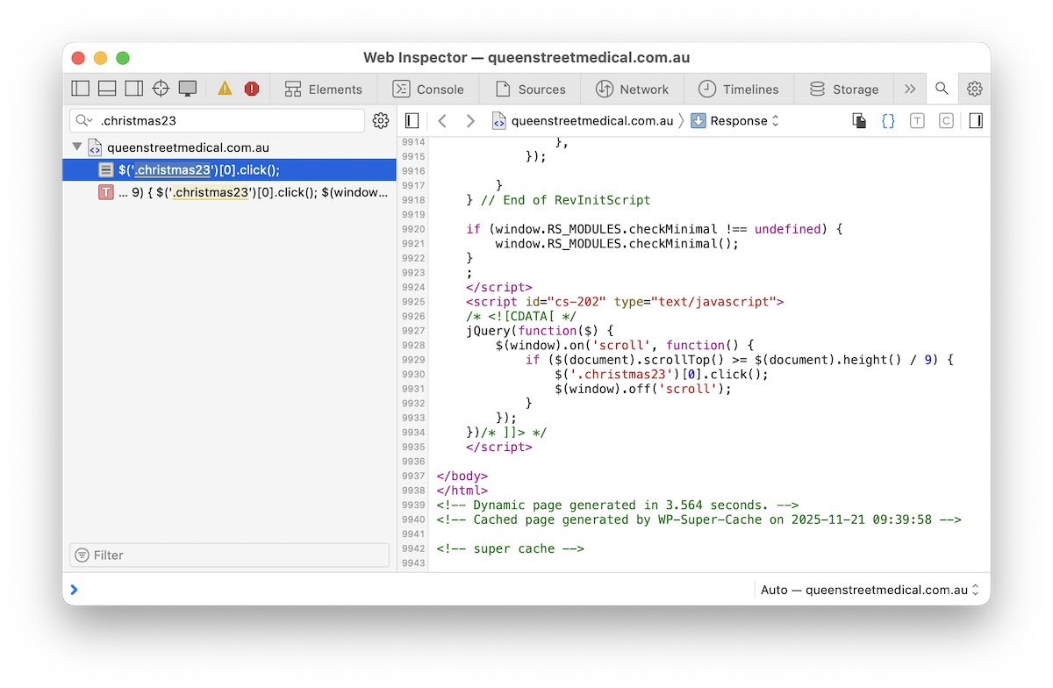
Task: Switch to the Network tab
Action: point(632,89)
